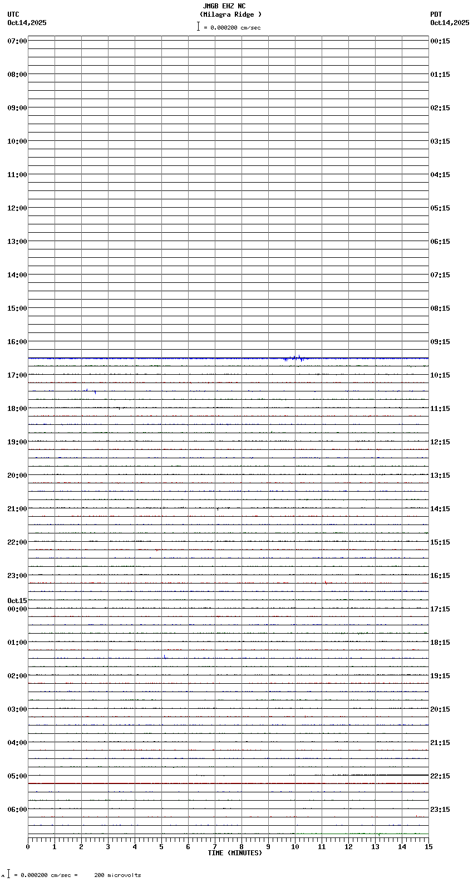Screen dimensions: 473x882
Task: Click the 21:00 UTC time label
Action: tap(17, 509)
